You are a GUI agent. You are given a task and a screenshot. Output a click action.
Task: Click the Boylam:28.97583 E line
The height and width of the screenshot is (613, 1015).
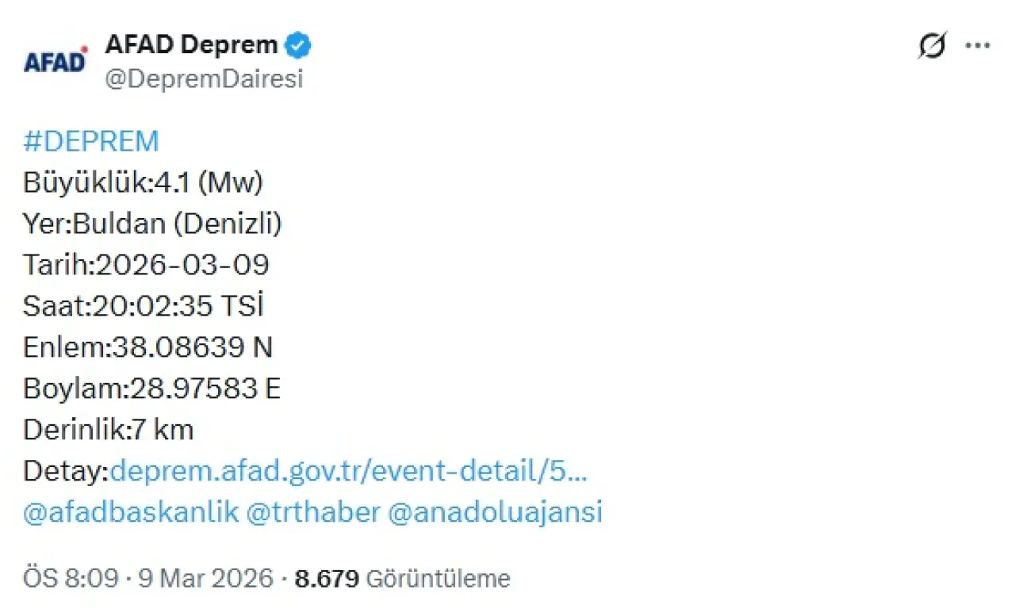151,389
